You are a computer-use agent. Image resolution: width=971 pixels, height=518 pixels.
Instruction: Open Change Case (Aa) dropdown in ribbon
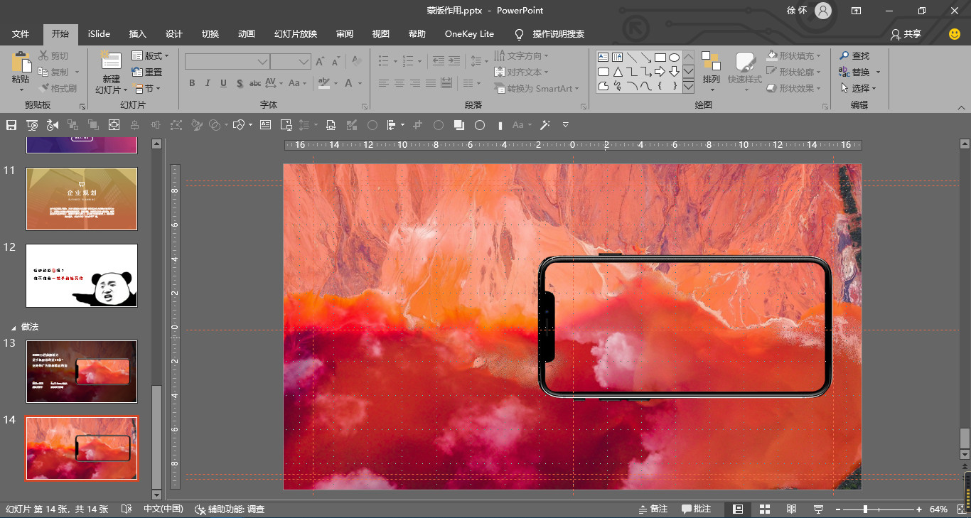(296, 83)
